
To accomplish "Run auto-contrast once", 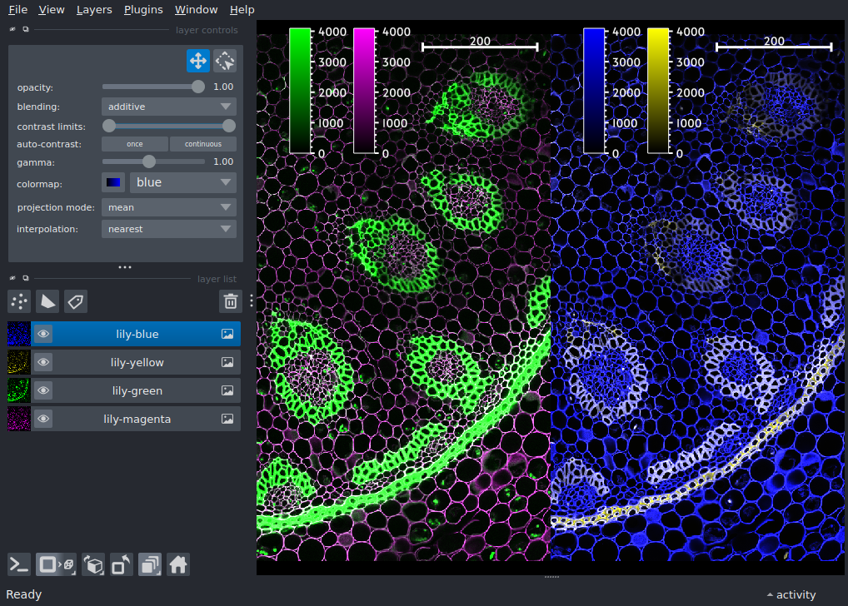I will pyautogui.click(x=133, y=143).
